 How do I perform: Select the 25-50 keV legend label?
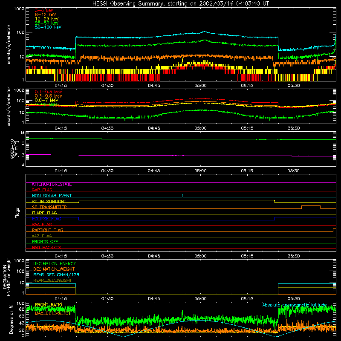[47, 23]
